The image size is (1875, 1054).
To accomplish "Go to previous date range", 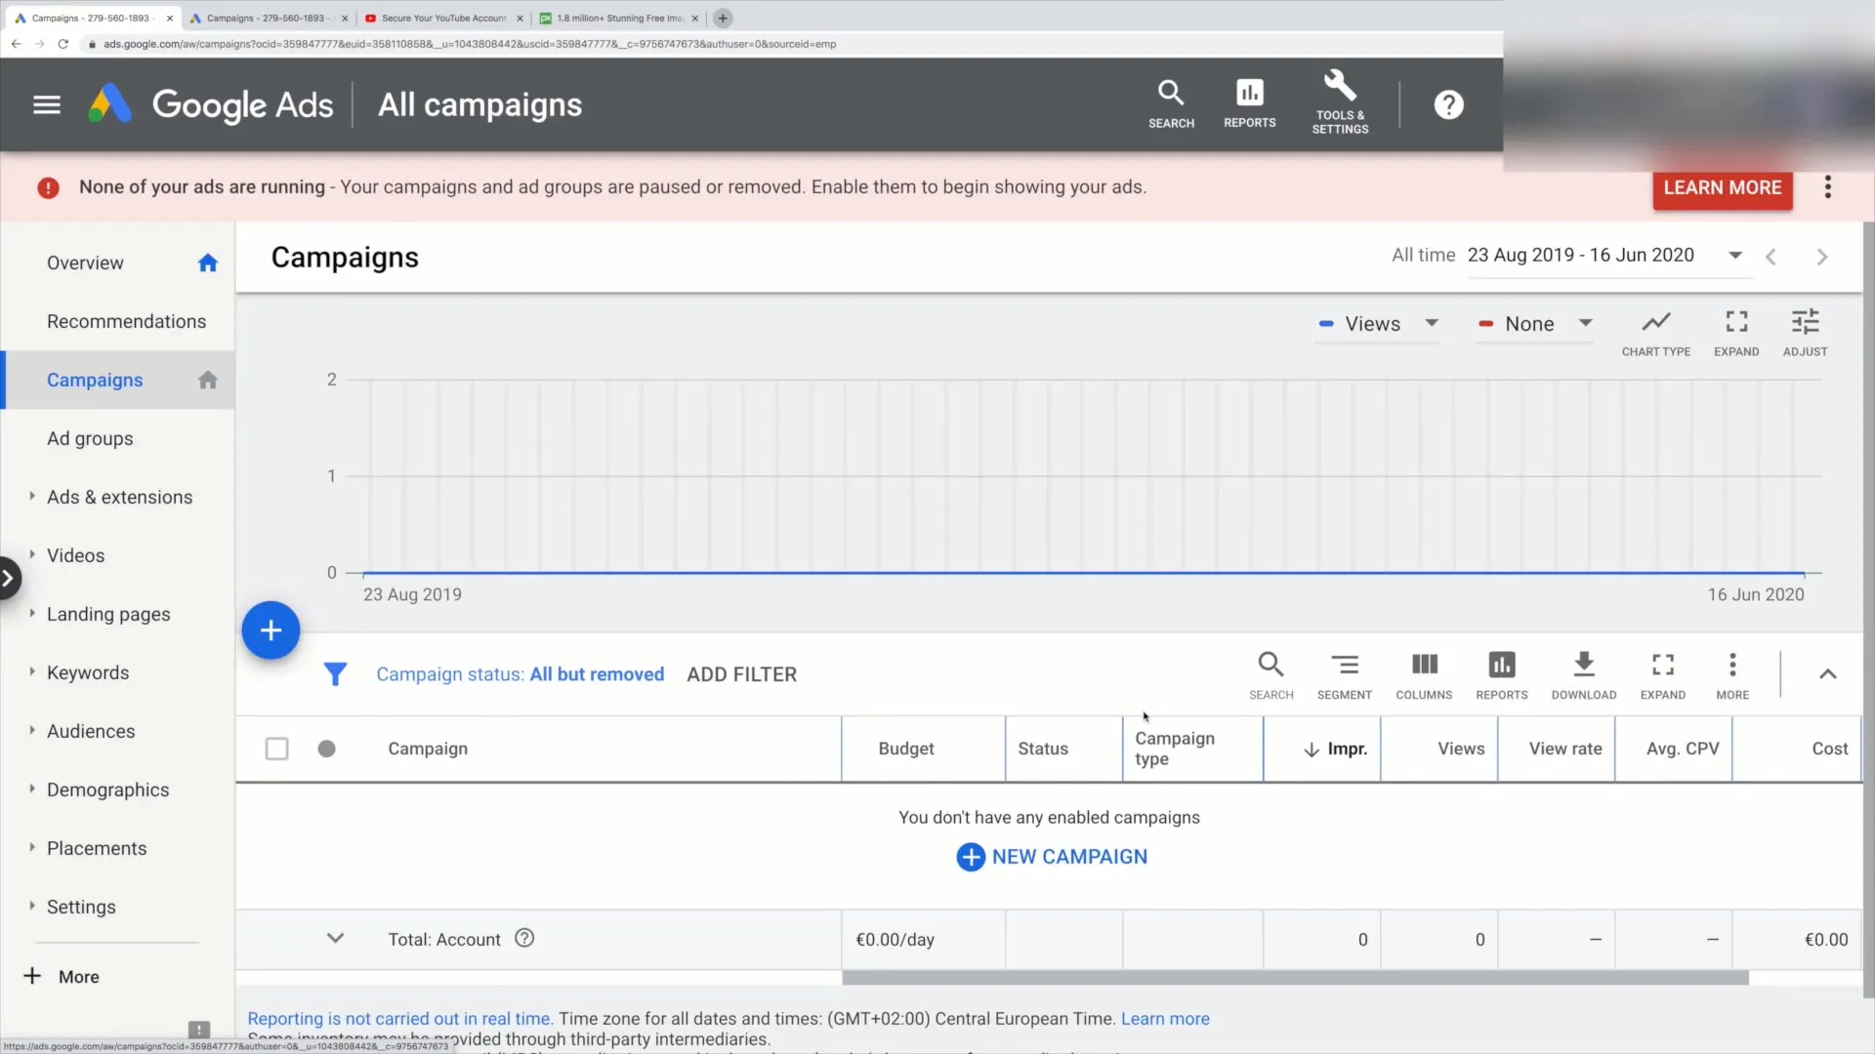I will [1771, 257].
